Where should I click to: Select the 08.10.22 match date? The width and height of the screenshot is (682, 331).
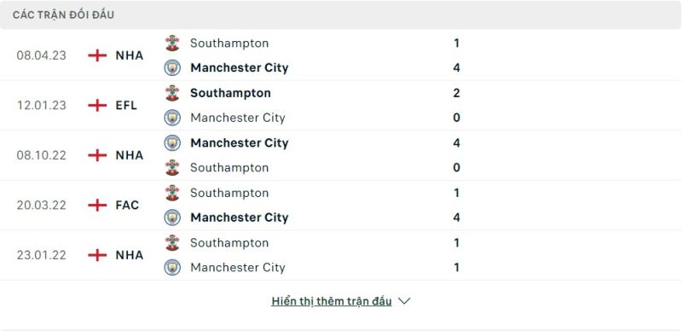click(41, 155)
